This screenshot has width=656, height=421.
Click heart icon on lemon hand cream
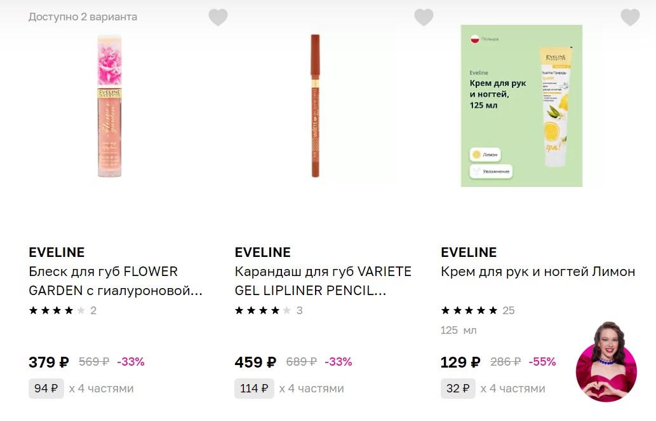pos(630,18)
